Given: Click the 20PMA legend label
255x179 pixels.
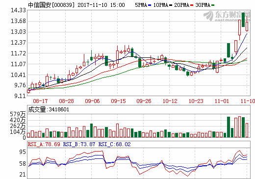Looking at the screenshot, I should [181, 5].
